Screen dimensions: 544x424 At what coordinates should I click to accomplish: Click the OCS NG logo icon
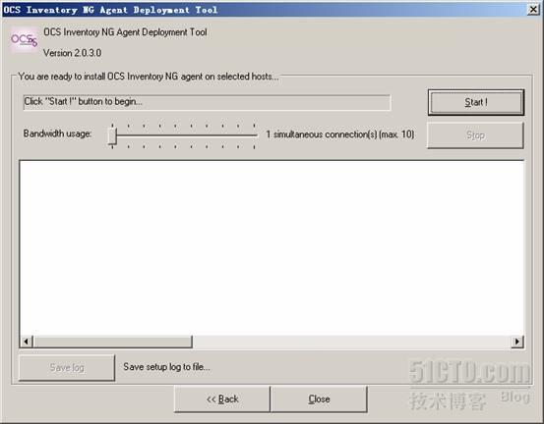click(24, 40)
